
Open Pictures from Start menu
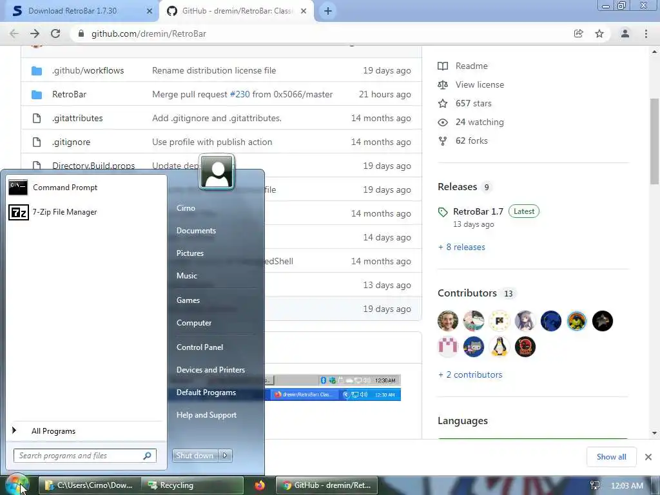click(190, 253)
